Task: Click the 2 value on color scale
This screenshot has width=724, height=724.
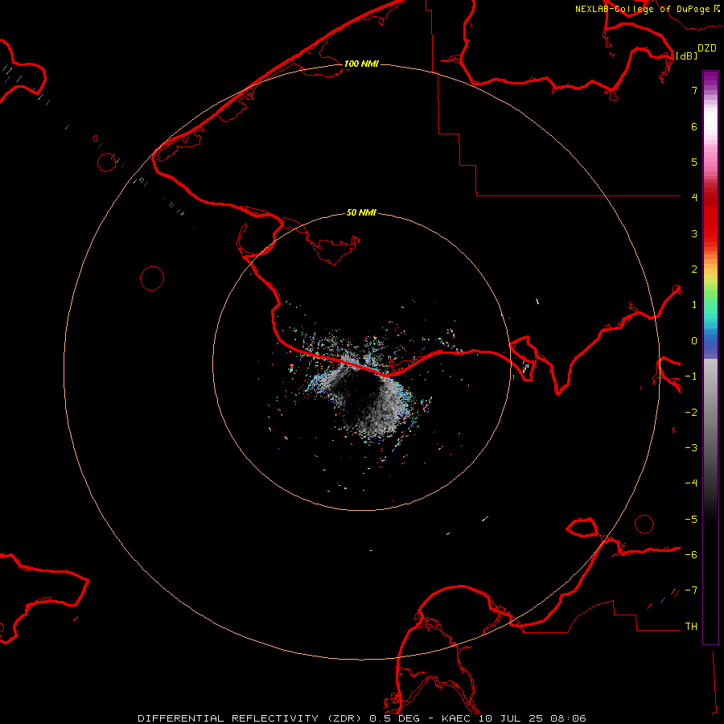Action: click(x=694, y=269)
